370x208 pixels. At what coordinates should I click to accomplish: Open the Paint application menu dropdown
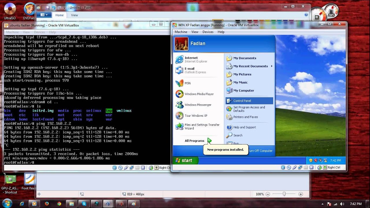pos(44,15)
